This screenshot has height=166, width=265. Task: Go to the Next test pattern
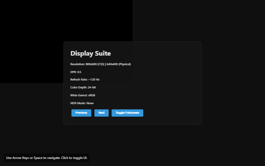101,113
